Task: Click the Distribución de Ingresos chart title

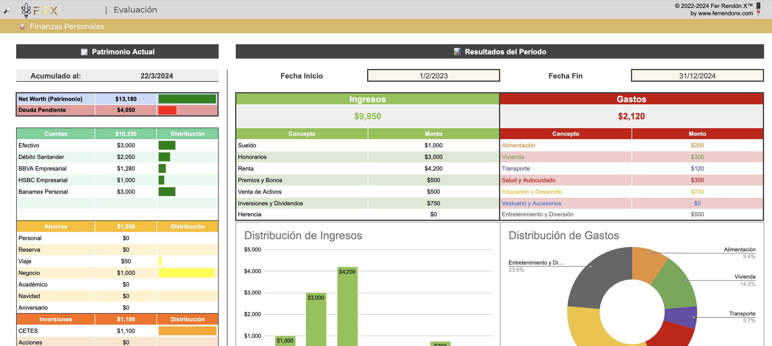Action: pos(303,236)
